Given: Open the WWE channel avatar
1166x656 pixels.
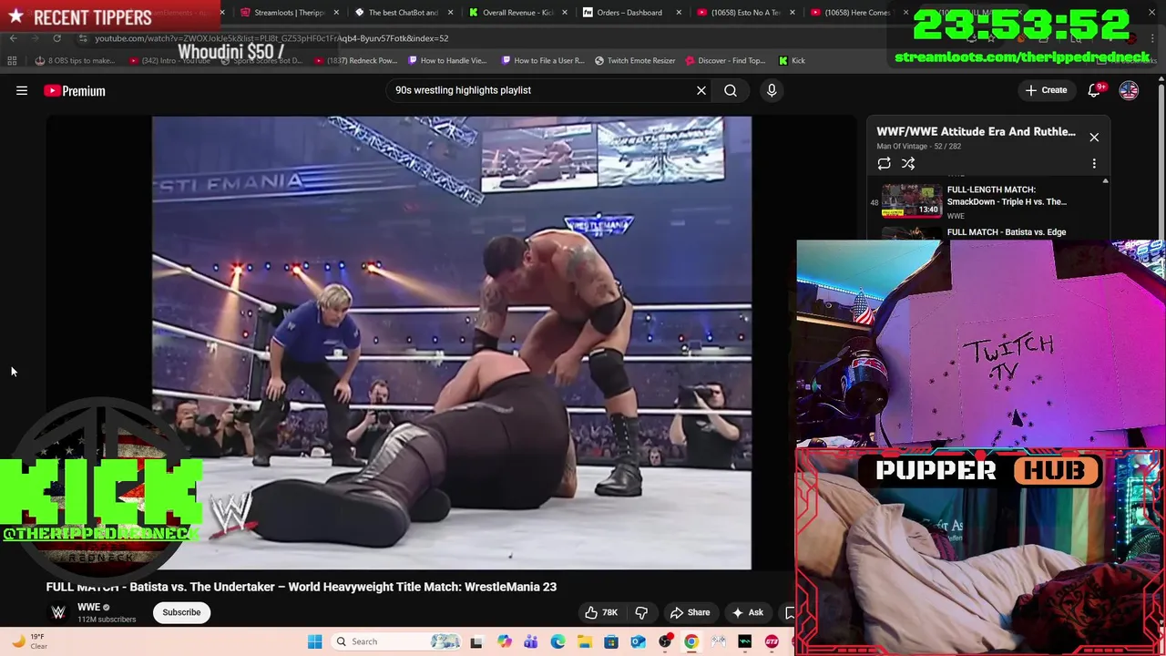Looking at the screenshot, I should [58, 612].
